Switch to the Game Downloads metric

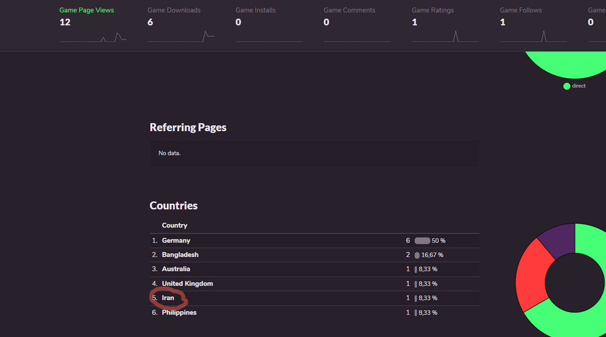174,10
